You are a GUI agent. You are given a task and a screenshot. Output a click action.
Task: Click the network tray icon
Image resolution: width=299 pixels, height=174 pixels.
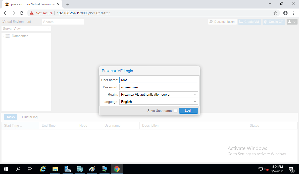(261, 169)
